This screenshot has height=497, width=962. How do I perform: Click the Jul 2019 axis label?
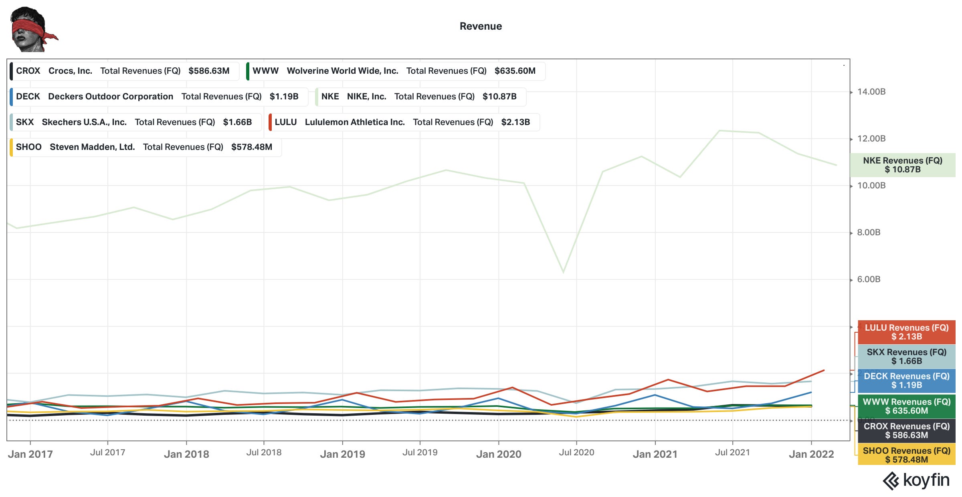point(420,453)
